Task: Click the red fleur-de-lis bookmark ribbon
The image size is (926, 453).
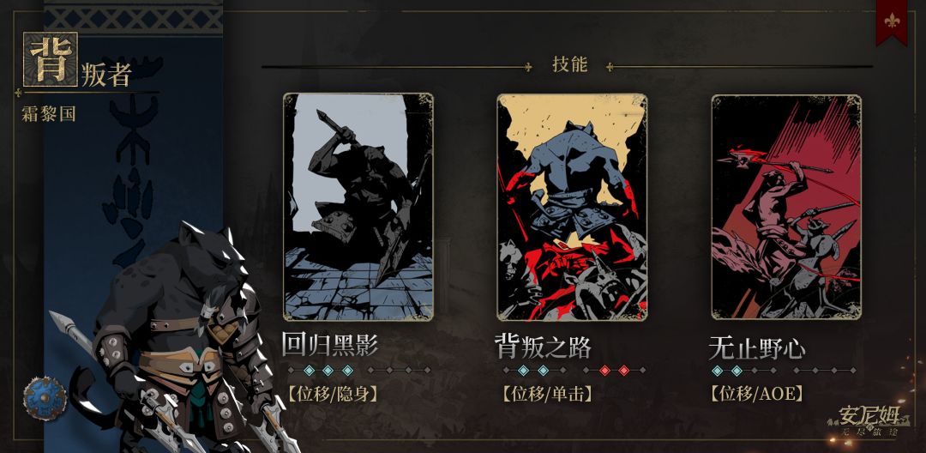Action: 891,21
